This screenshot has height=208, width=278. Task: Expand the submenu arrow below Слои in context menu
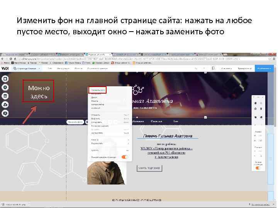(x=128, y=143)
